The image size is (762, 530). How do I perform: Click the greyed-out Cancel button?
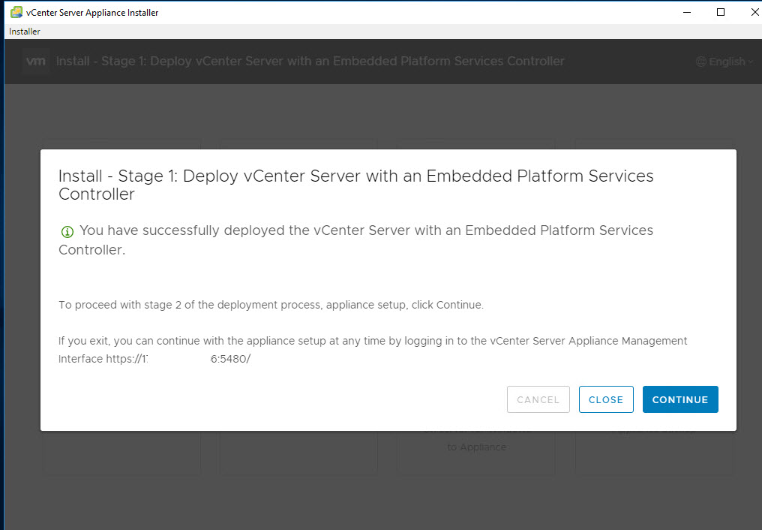click(538, 399)
